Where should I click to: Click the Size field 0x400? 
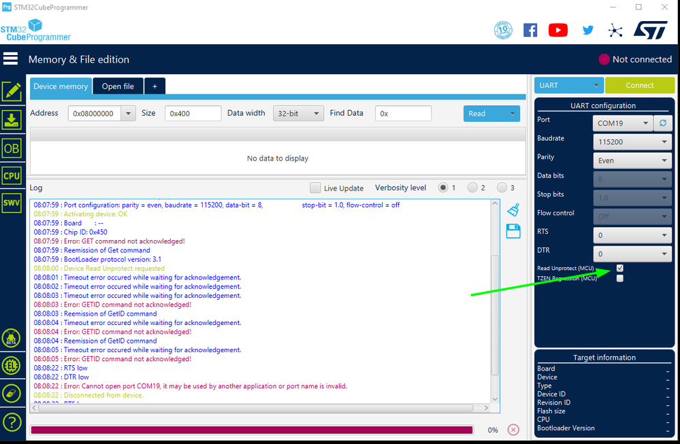(193, 114)
